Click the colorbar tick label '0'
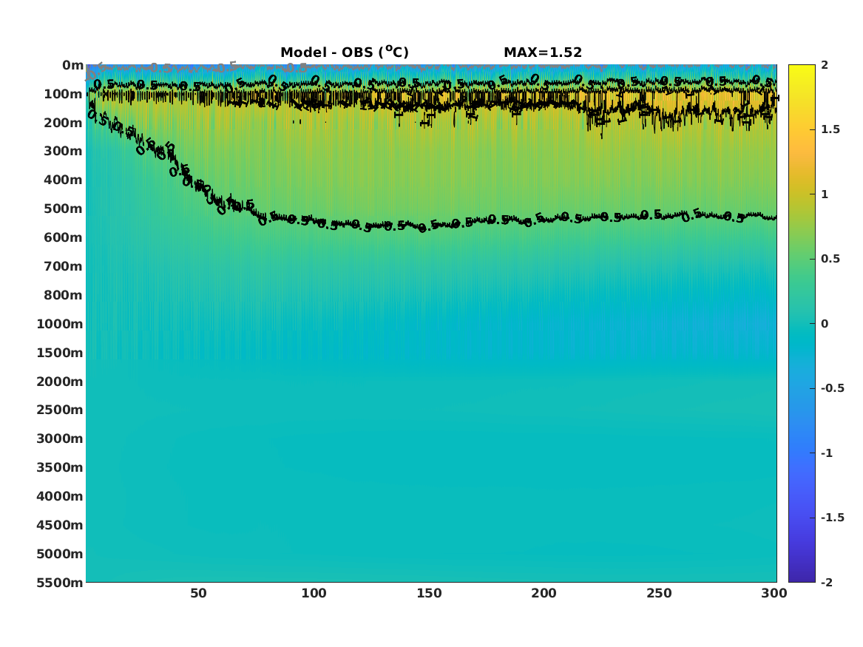 pos(825,324)
